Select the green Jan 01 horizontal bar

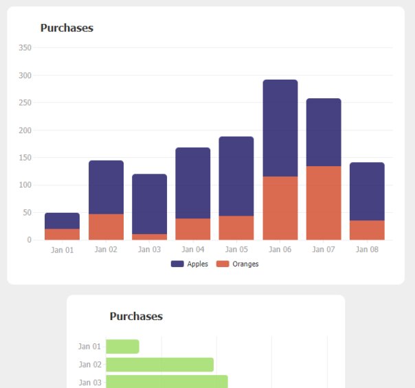(x=122, y=347)
